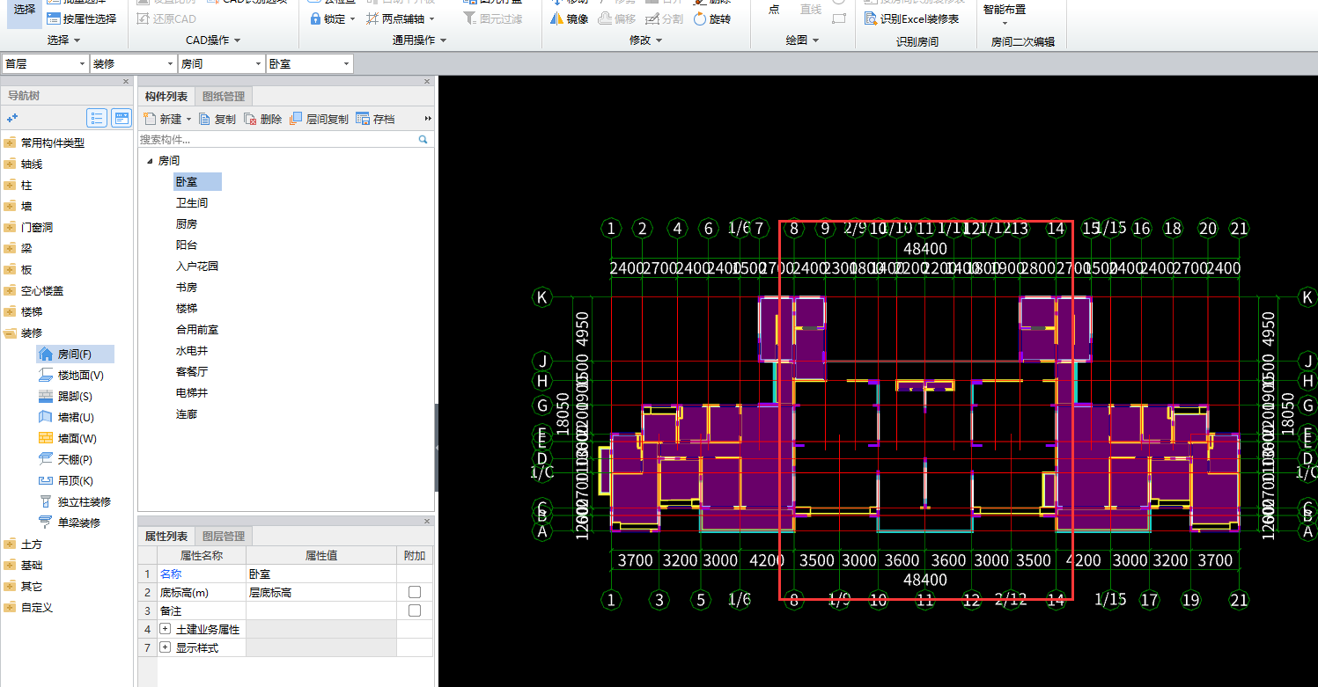Click the 旋转 rotate tool
The height and width of the screenshot is (687, 1318).
712,18
